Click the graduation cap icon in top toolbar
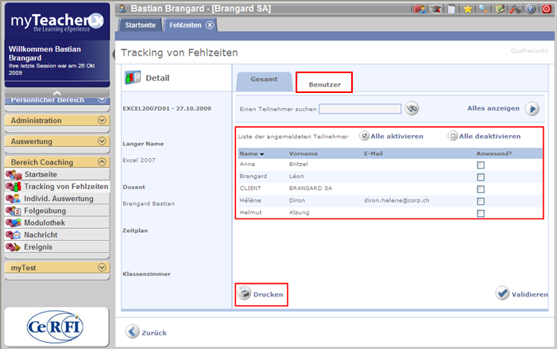The height and width of the screenshot is (349, 557). [436, 9]
